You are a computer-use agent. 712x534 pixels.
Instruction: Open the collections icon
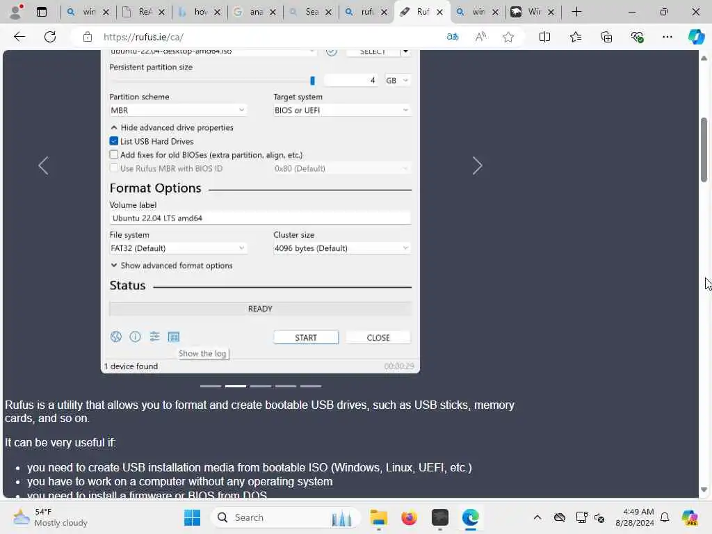tap(606, 37)
